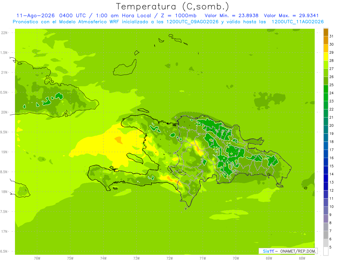Click the SisPI ONAMET/REP.DOM. watermark label

288,251
